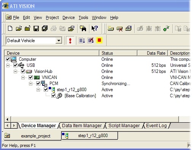Click the USB symbol icon
The width and height of the screenshot is (193, 150).
tap(21, 65)
